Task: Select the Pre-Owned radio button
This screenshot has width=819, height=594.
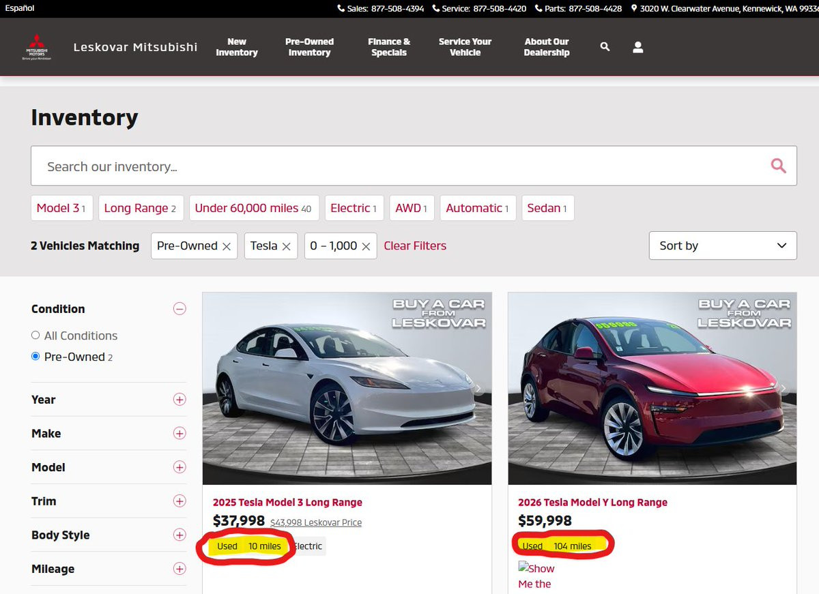Action: tap(35, 357)
